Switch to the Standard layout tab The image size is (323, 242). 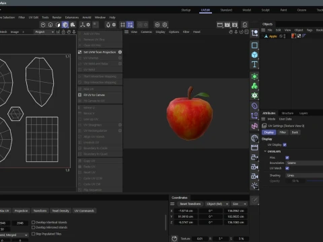point(226,10)
